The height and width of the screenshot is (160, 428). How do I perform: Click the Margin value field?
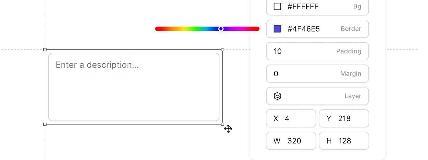[x=317, y=73]
